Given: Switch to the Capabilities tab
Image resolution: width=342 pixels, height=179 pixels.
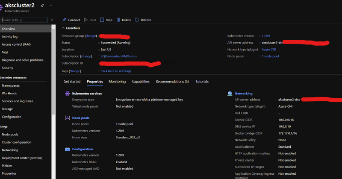Looking at the screenshot, I should coord(141,82).
